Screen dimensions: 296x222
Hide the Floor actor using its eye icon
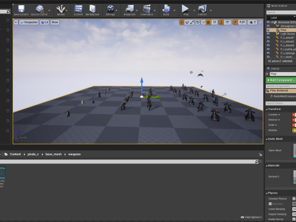coord(268,30)
